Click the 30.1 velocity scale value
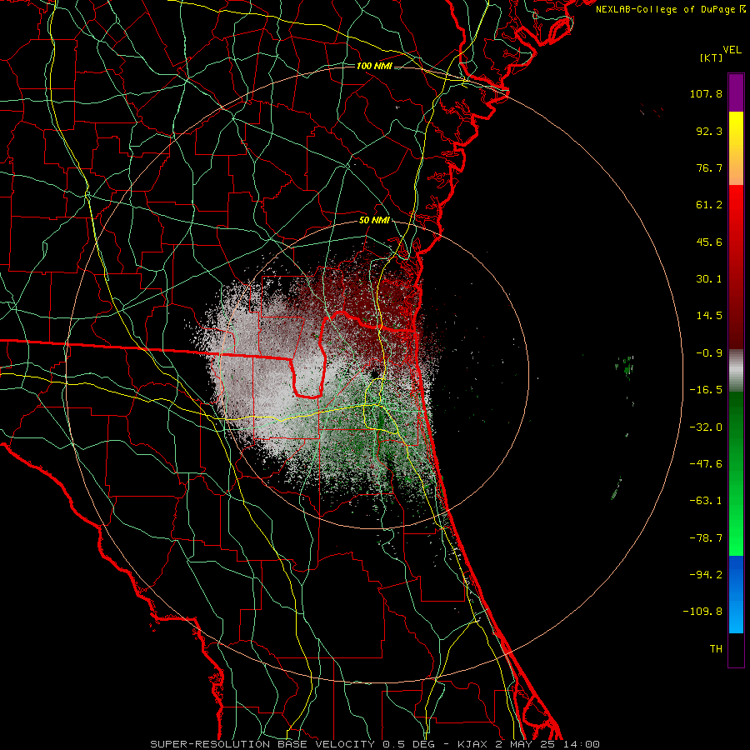 709,279
